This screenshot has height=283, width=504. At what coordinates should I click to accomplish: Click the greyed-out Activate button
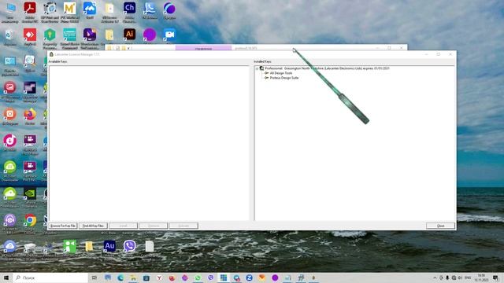tap(183, 226)
